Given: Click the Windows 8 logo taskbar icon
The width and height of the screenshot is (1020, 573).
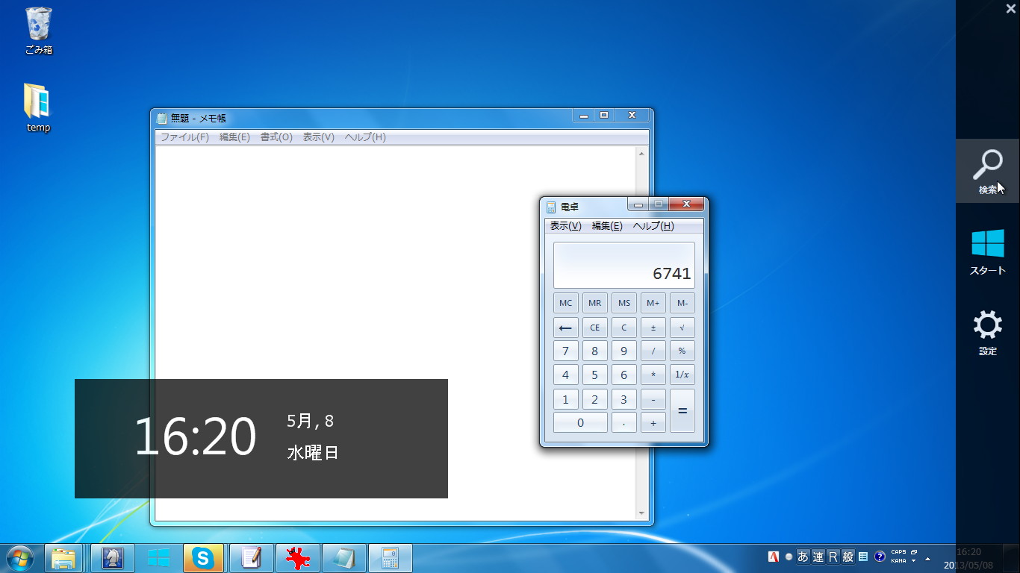Looking at the screenshot, I should point(158,558).
